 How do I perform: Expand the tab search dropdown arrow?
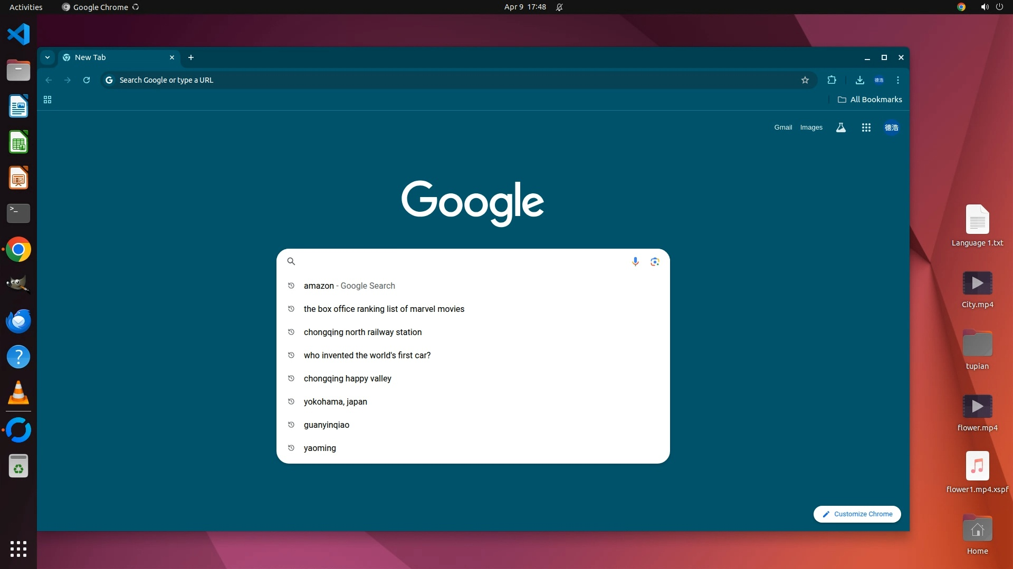tap(47, 57)
